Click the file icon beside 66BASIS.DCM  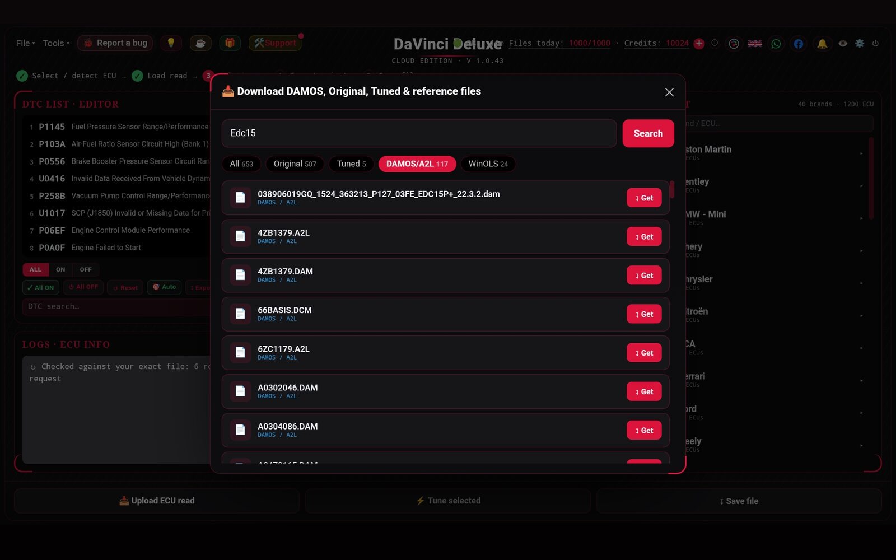point(240,314)
